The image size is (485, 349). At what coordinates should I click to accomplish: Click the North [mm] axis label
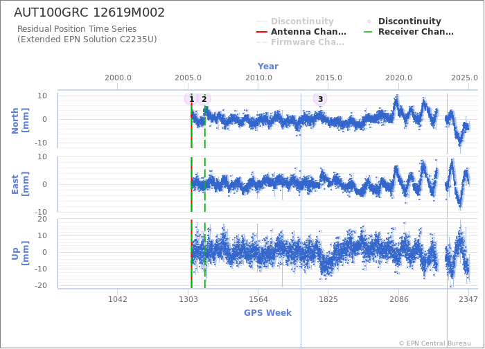[20, 120]
